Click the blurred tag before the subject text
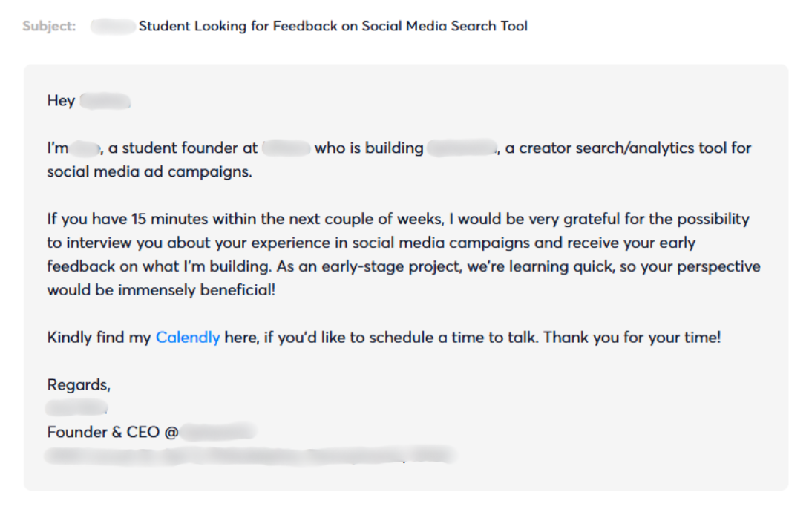This screenshot has width=809, height=515. [x=113, y=26]
